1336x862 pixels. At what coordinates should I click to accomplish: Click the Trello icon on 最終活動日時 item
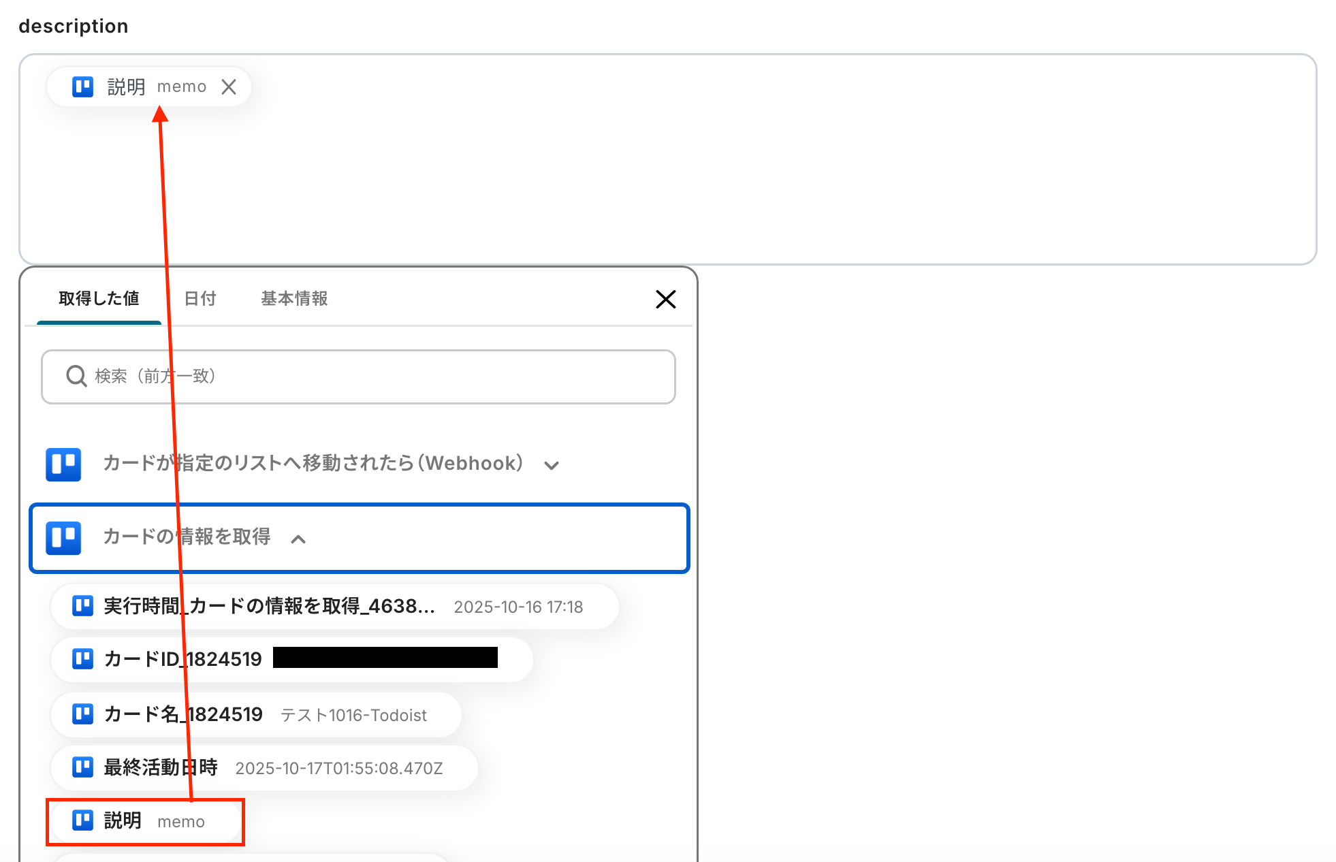point(82,767)
